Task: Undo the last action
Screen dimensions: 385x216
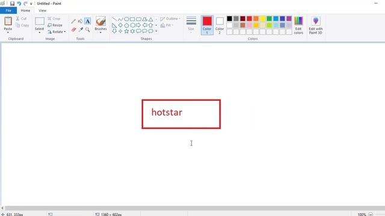Action: pyautogui.click(x=19, y=4)
